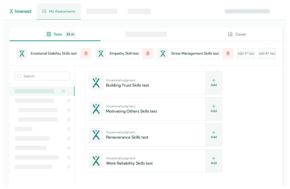Add the Motivating Others Skills test
This screenshot has height=189, width=290.
click(x=214, y=109)
